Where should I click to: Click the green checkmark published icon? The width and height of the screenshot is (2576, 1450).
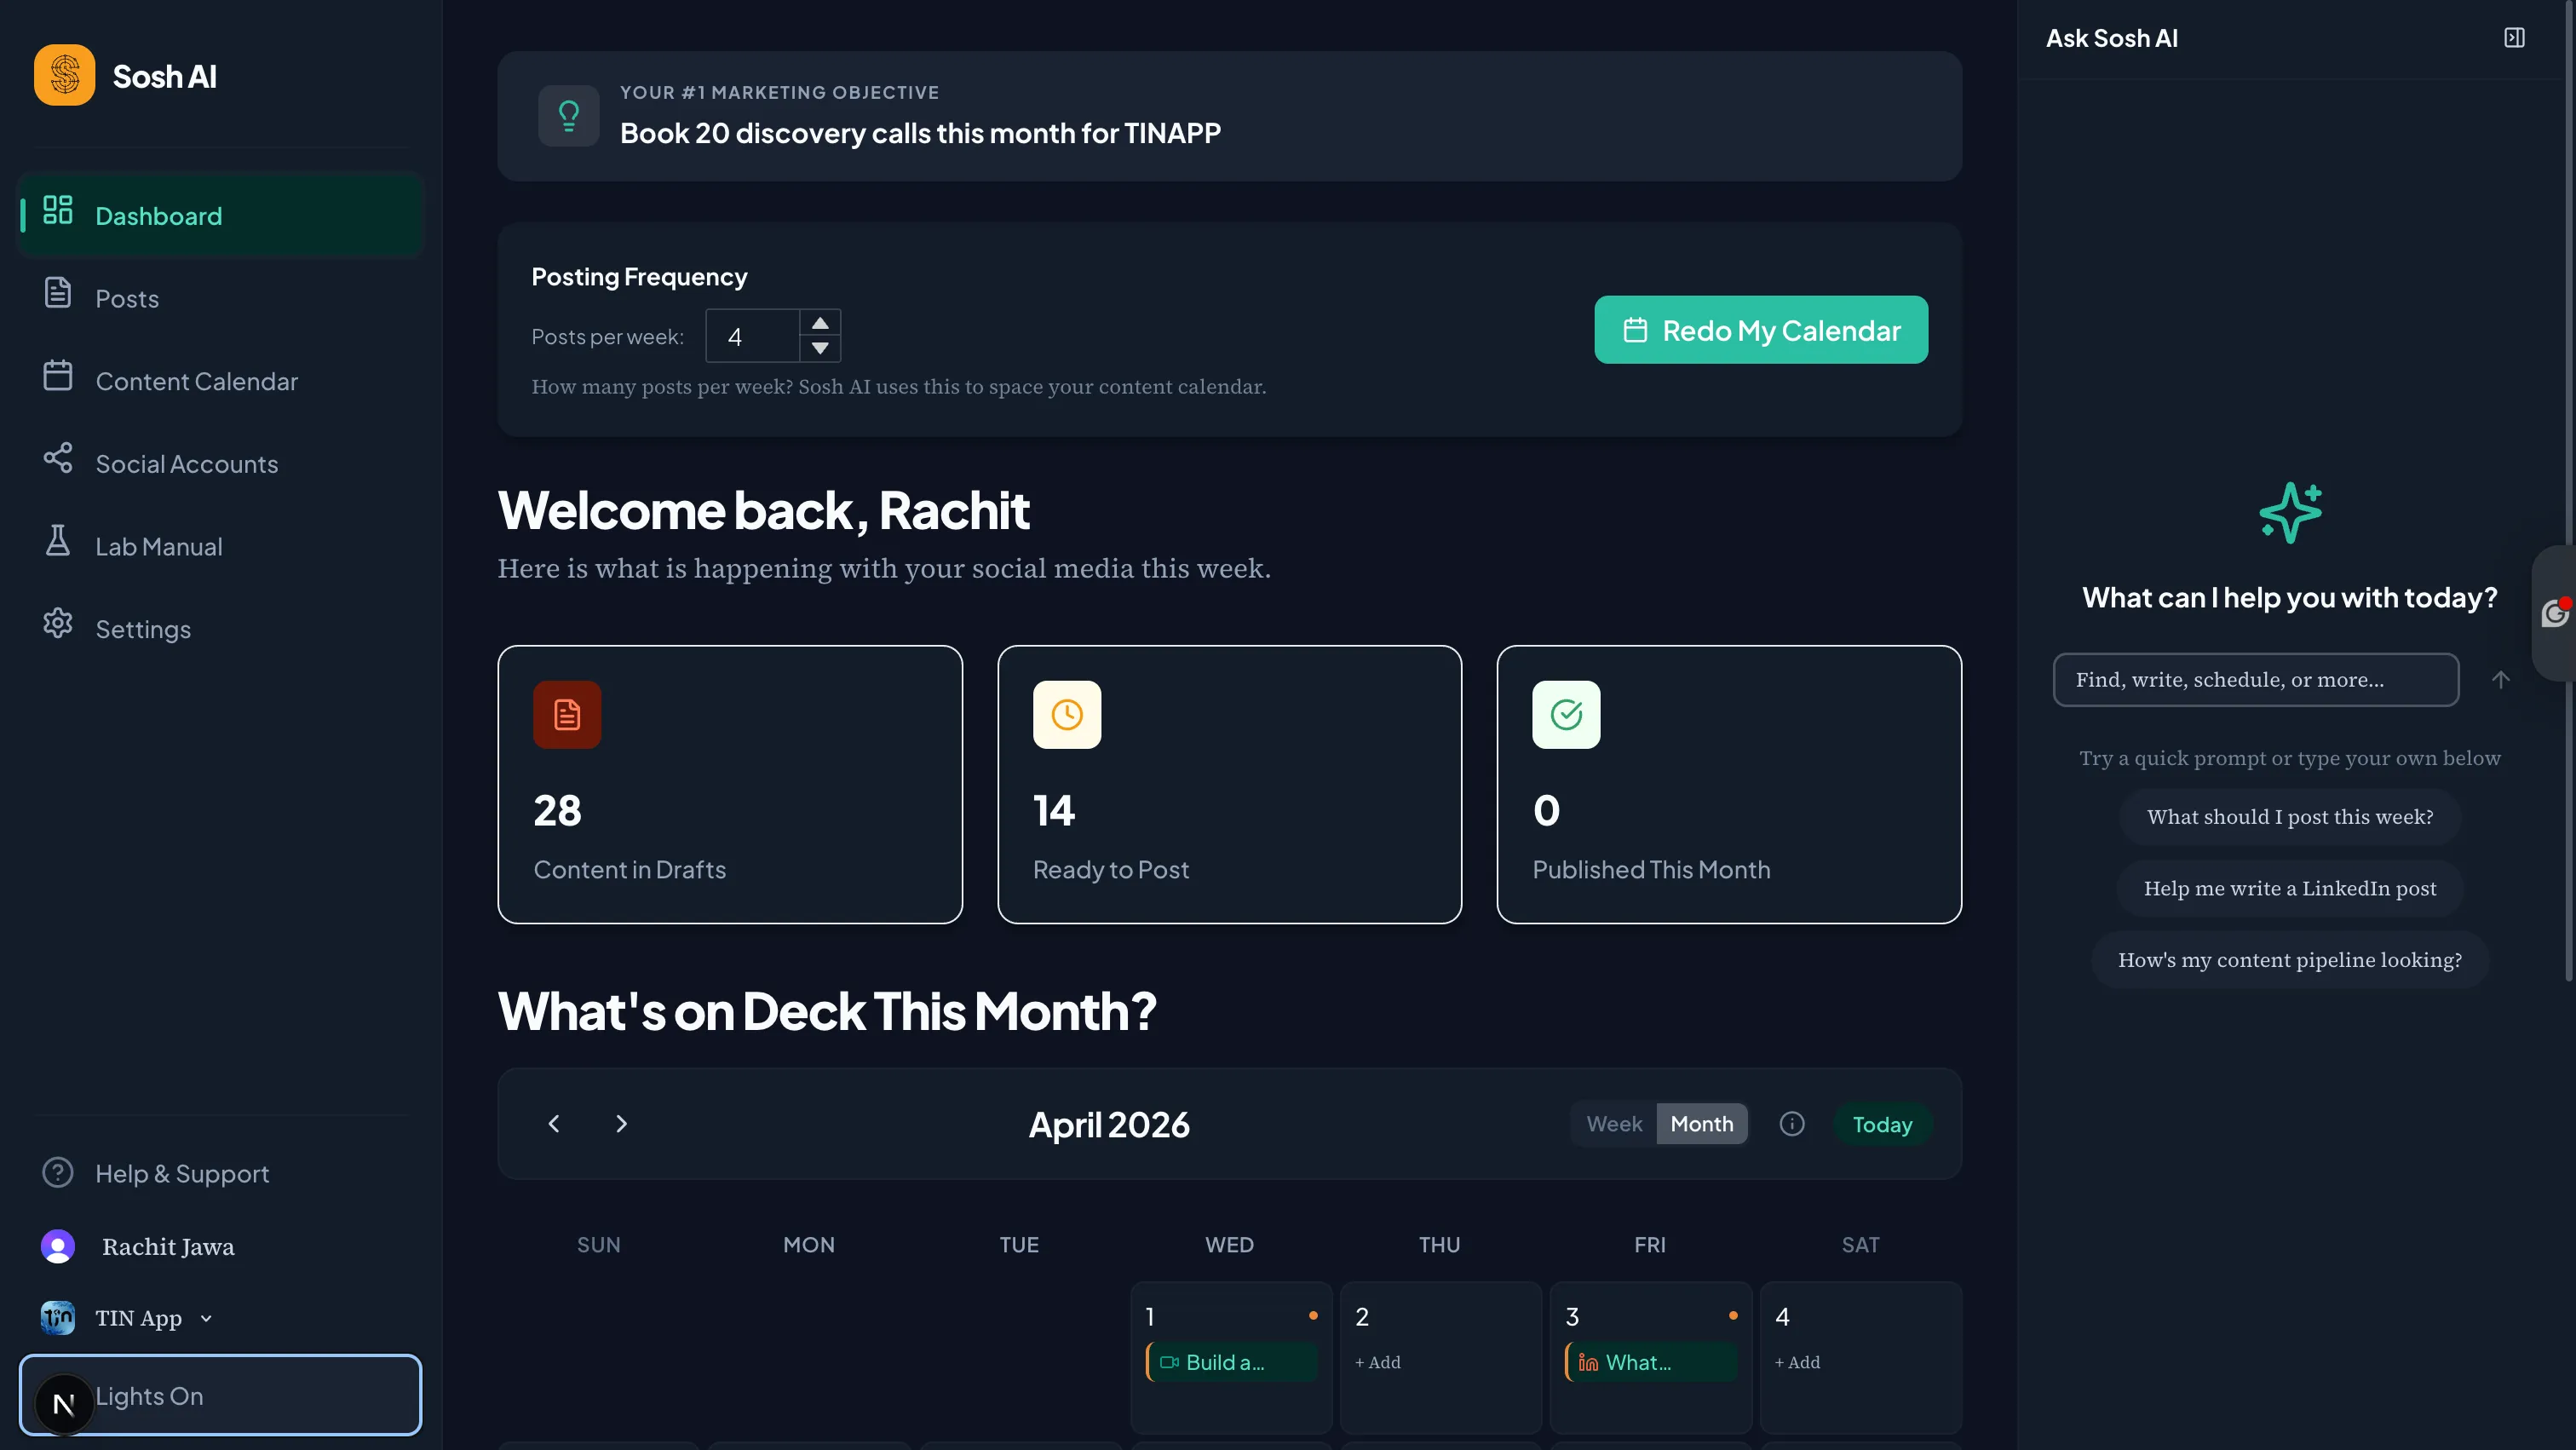coord(1566,715)
